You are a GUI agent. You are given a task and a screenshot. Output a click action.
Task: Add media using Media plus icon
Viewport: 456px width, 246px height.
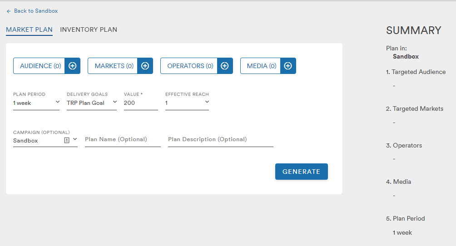point(288,66)
